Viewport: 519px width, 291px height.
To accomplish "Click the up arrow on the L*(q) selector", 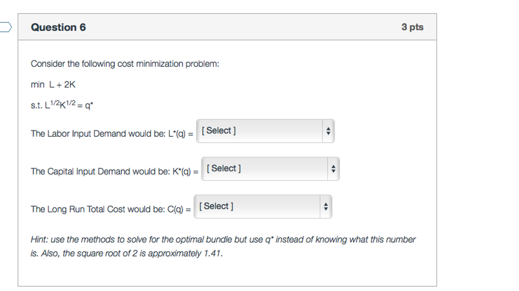I will click(328, 129).
